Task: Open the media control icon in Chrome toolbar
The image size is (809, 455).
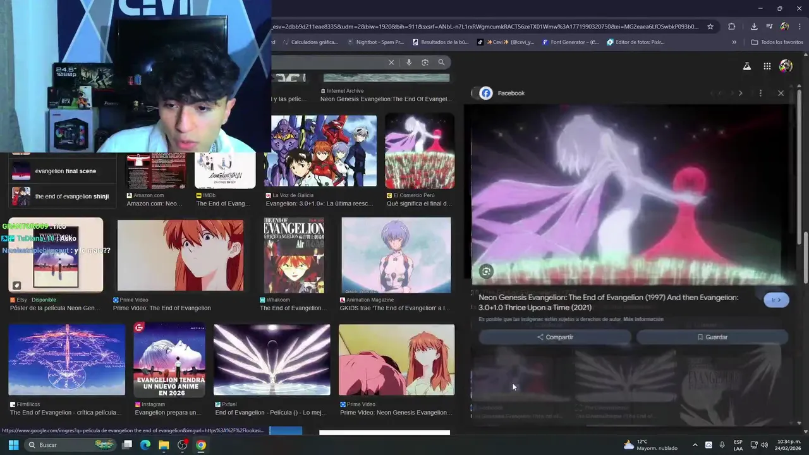Action: click(x=769, y=27)
